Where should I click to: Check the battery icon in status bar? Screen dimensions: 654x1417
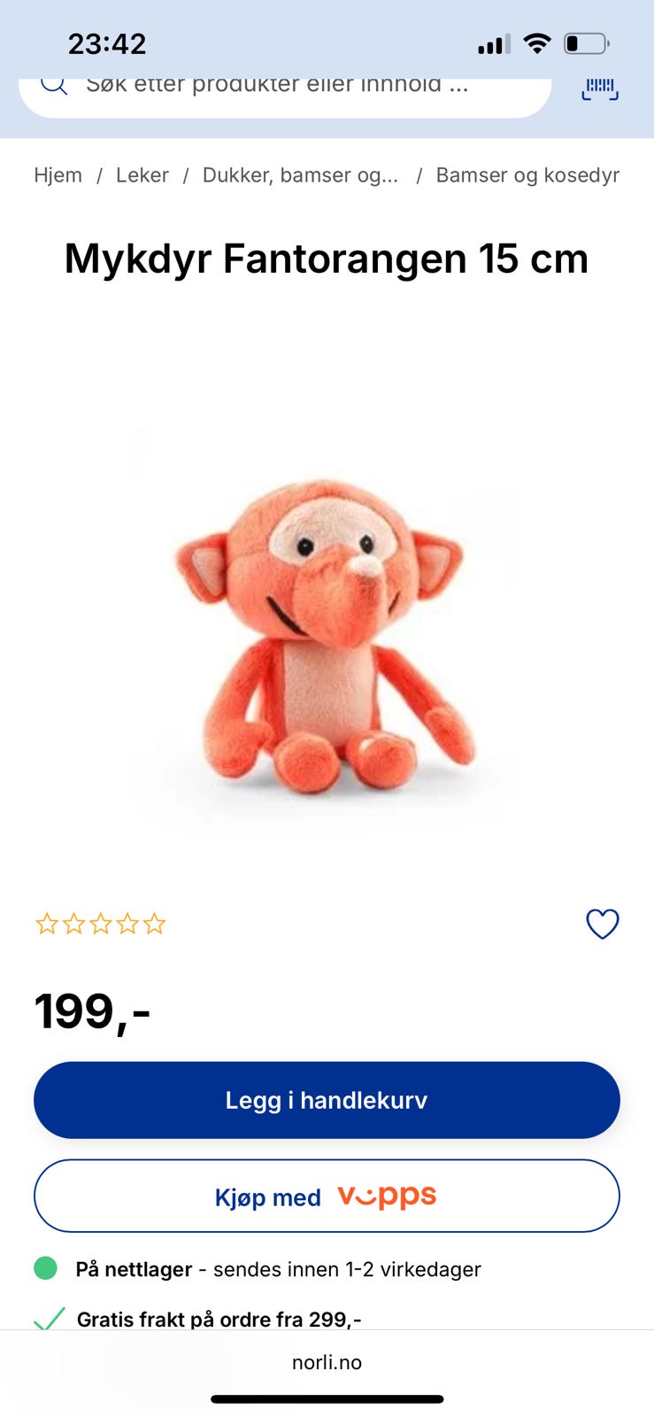[587, 43]
